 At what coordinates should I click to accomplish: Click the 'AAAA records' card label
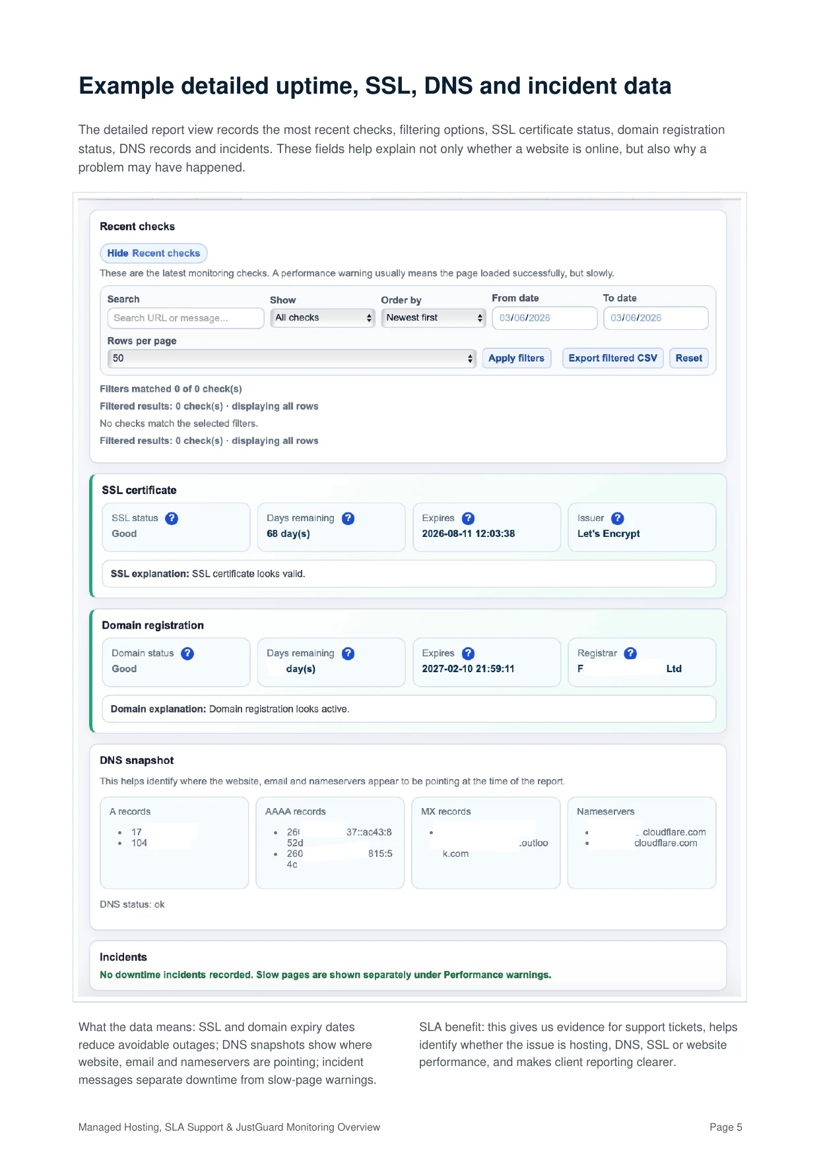point(296,812)
